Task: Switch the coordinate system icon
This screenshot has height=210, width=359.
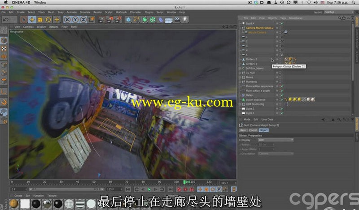Action: coord(92,20)
